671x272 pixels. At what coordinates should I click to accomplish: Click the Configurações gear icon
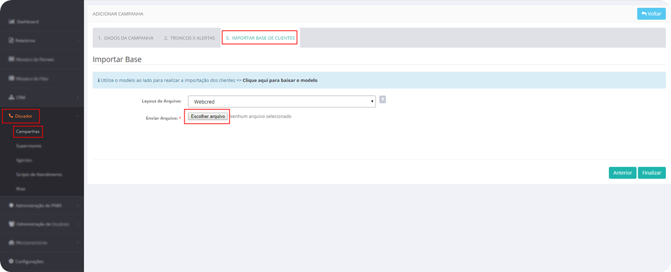[11, 262]
